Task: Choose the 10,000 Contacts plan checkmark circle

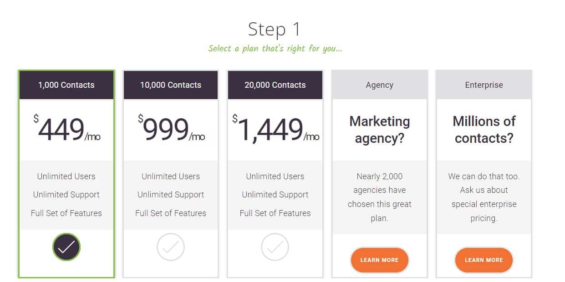Action: (x=171, y=247)
